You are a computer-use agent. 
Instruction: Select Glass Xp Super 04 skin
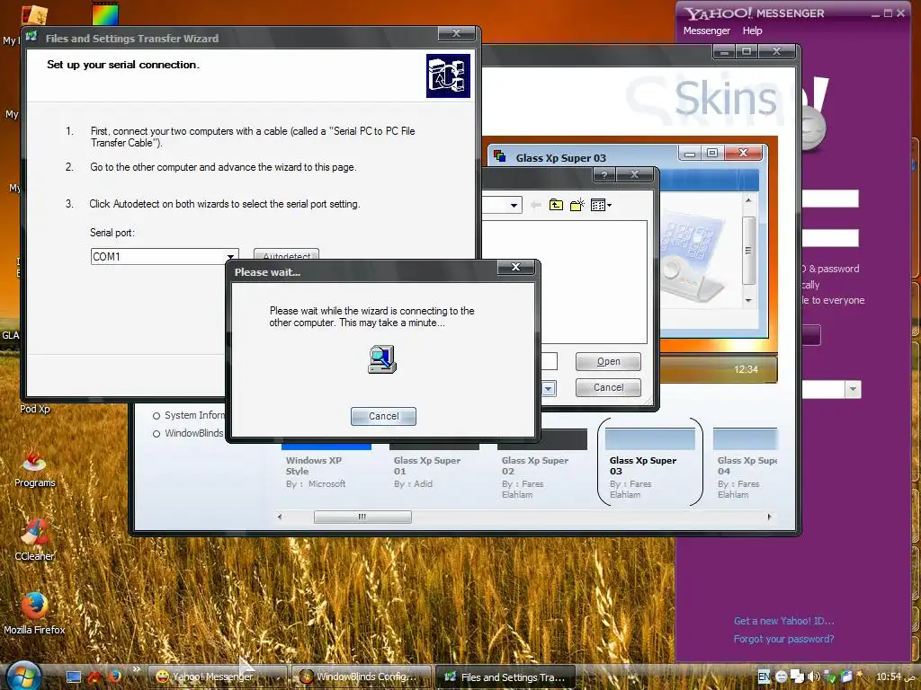pyautogui.click(x=745, y=464)
